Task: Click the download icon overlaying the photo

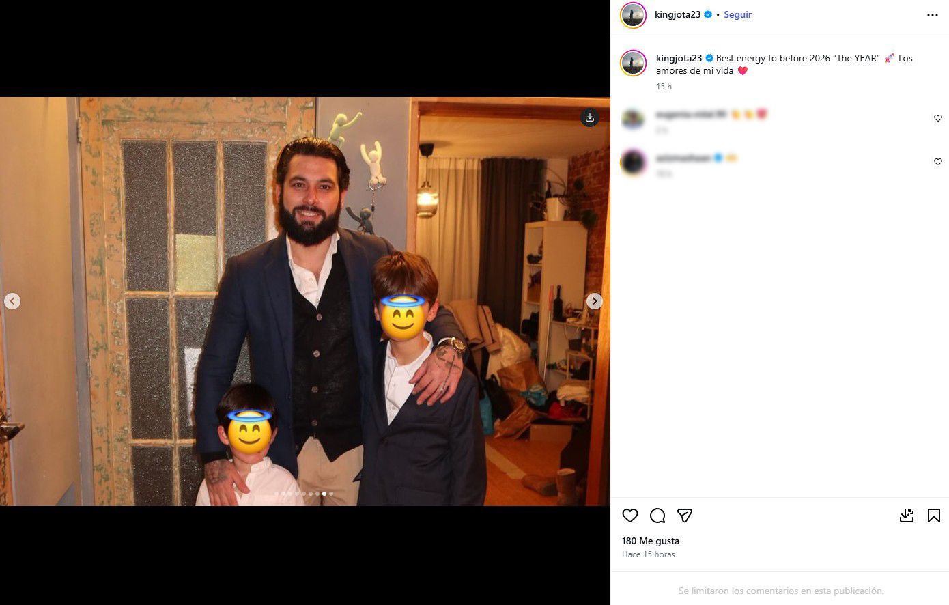Action: [x=589, y=117]
